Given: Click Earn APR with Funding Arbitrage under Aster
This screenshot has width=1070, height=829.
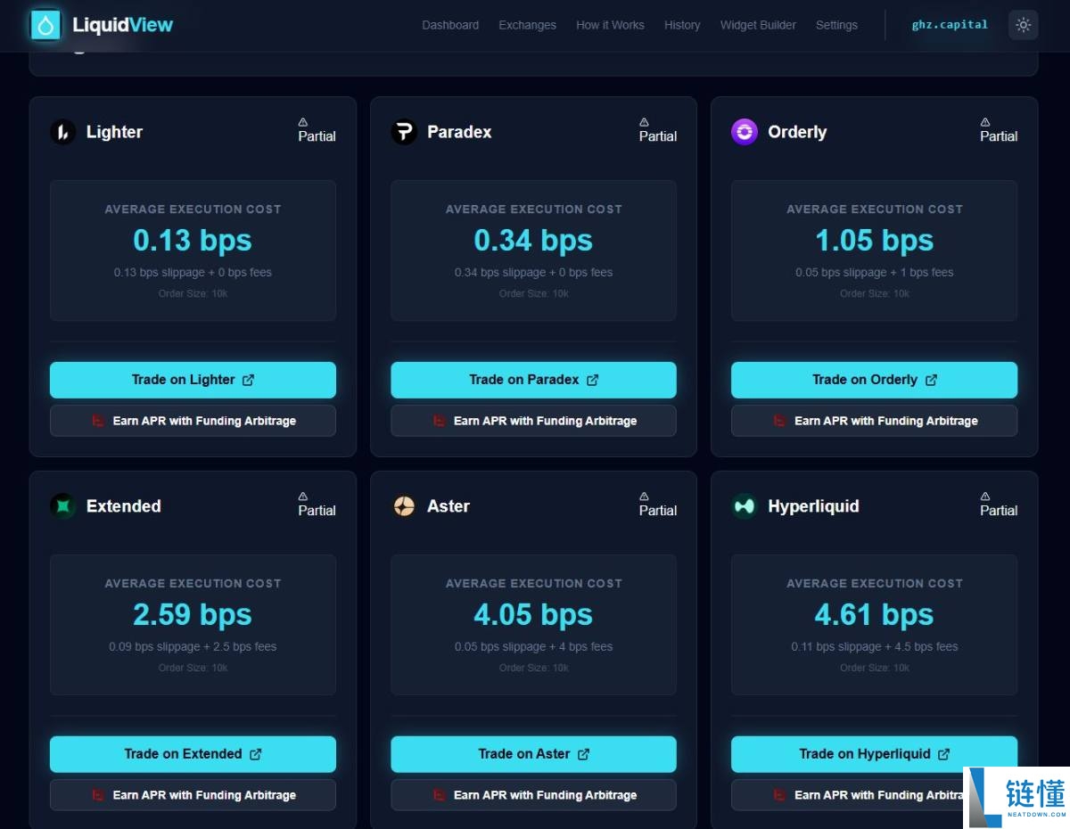Looking at the screenshot, I should click(533, 795).
